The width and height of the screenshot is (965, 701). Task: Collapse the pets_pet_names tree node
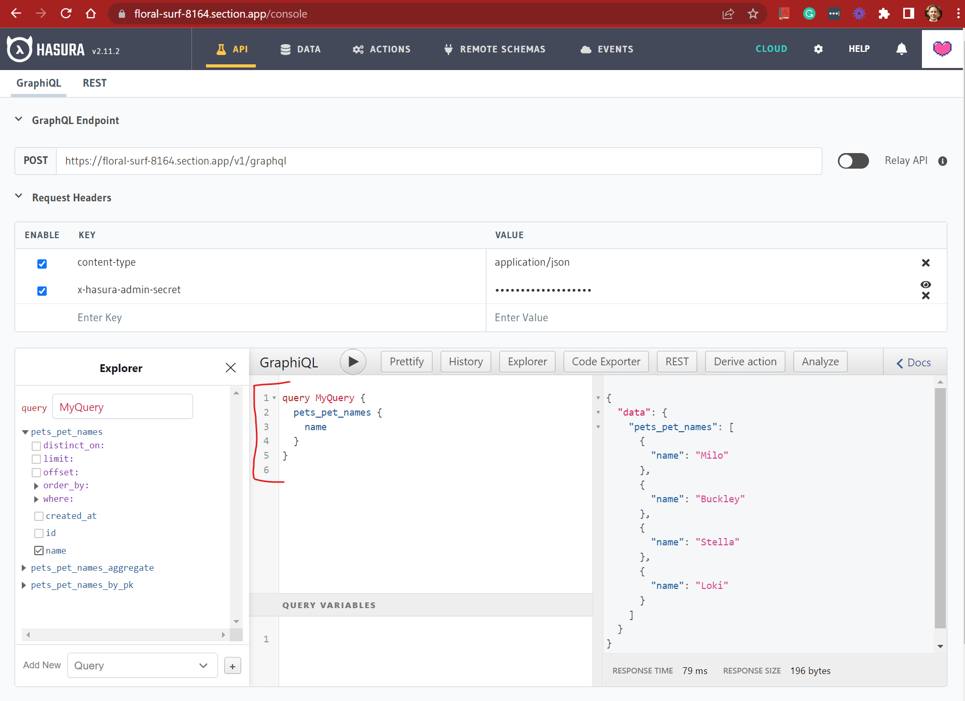(25, 432)
